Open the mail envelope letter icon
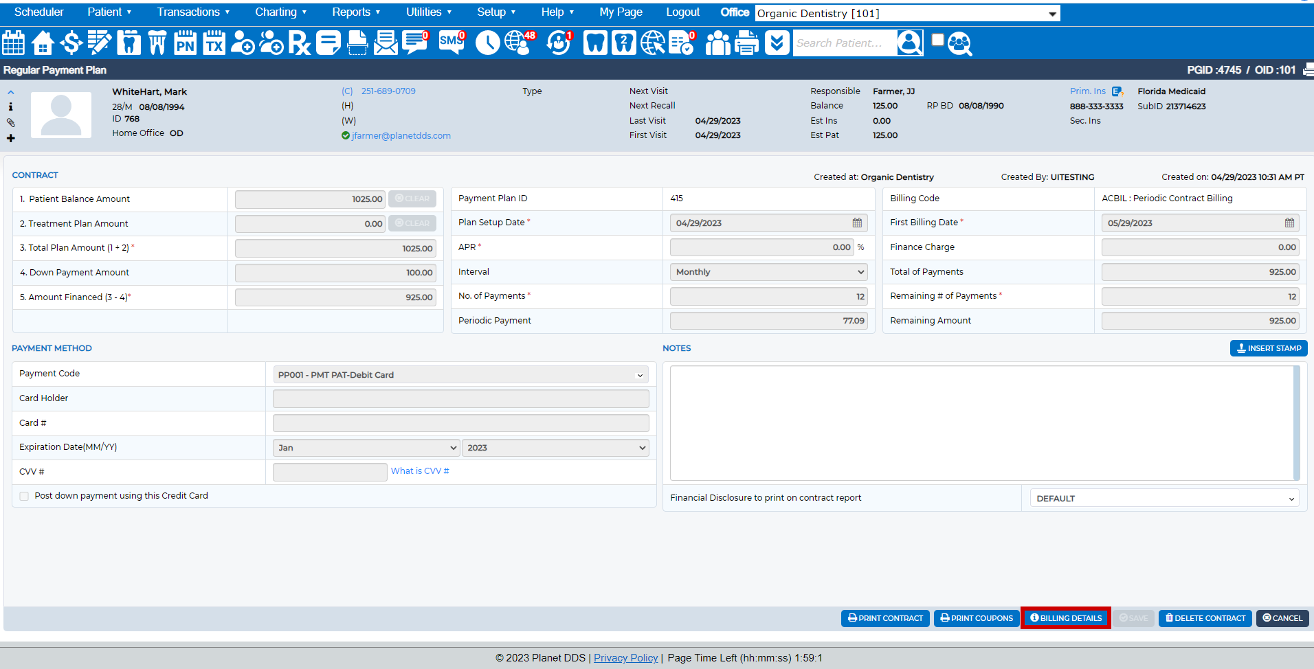 click(386, 43)
